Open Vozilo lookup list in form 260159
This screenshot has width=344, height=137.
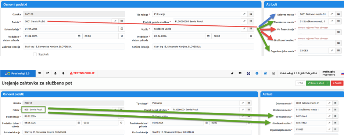tap(251, 29)
